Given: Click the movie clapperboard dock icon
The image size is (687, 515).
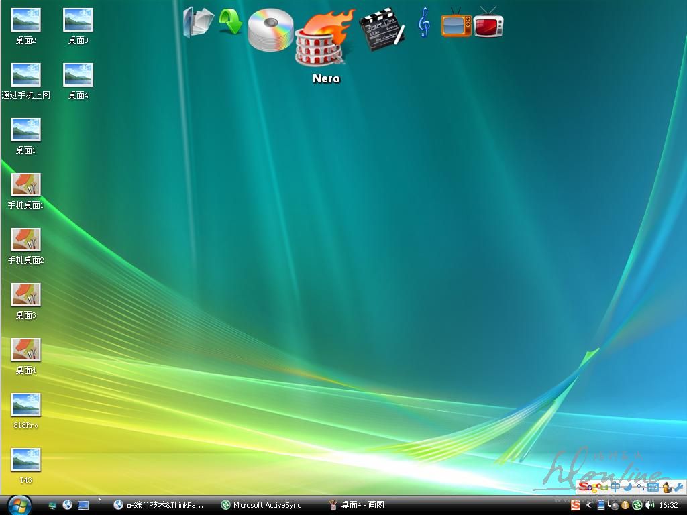Looking at the screenshot, I should [x=381, y=28].
